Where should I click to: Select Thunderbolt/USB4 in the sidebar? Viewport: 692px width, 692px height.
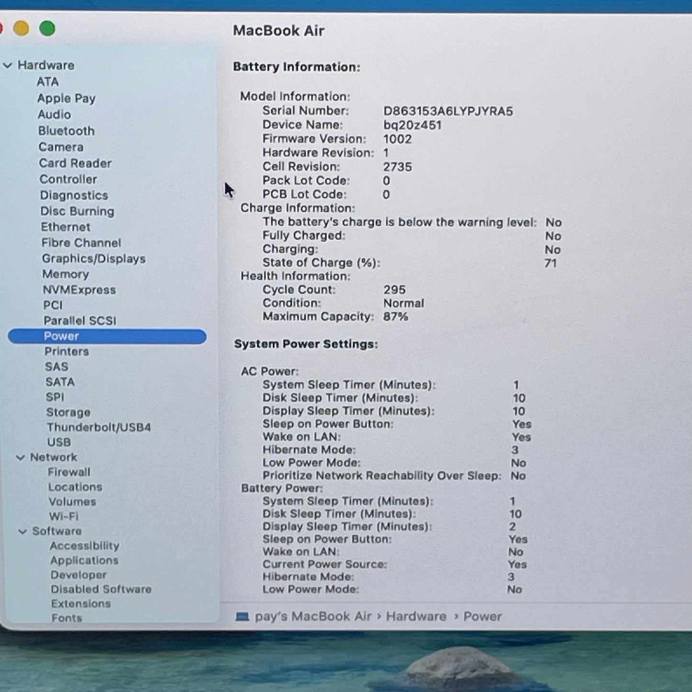[x=99, y=427]
